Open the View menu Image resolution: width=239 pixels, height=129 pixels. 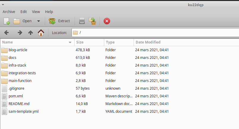tap(36, 12)
